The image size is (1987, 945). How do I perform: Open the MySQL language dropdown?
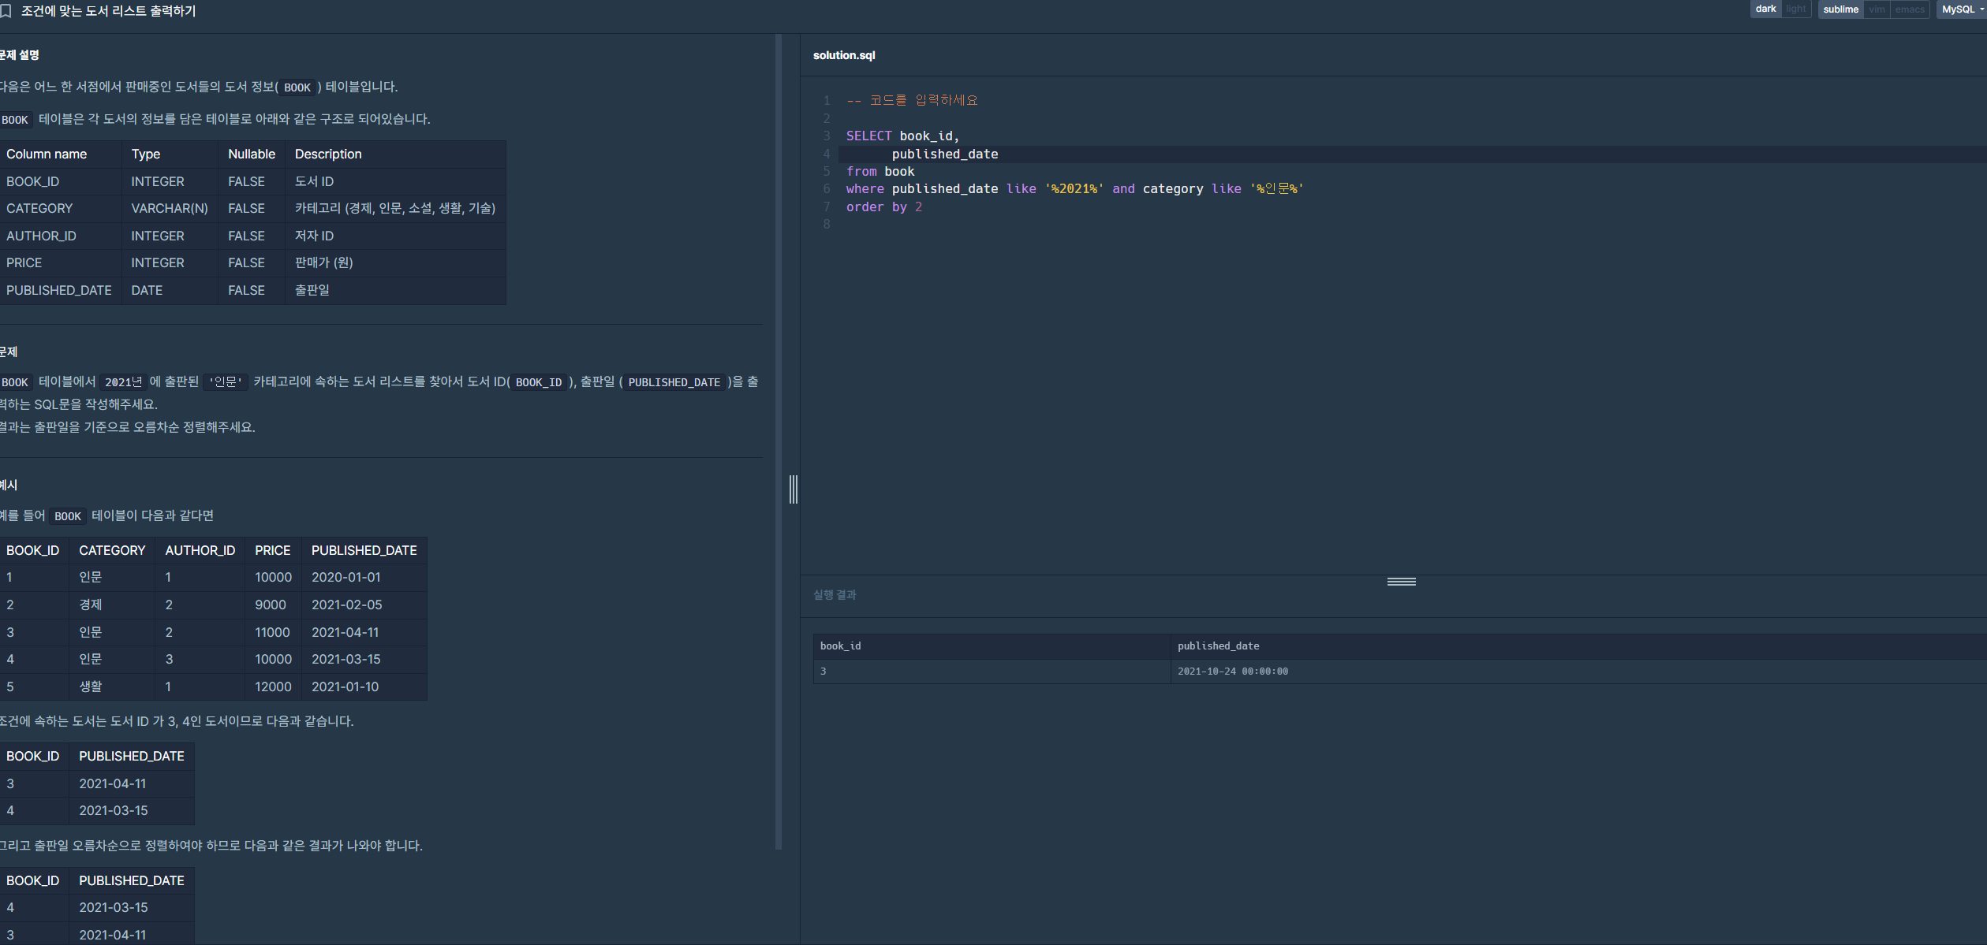[1962, 9]
